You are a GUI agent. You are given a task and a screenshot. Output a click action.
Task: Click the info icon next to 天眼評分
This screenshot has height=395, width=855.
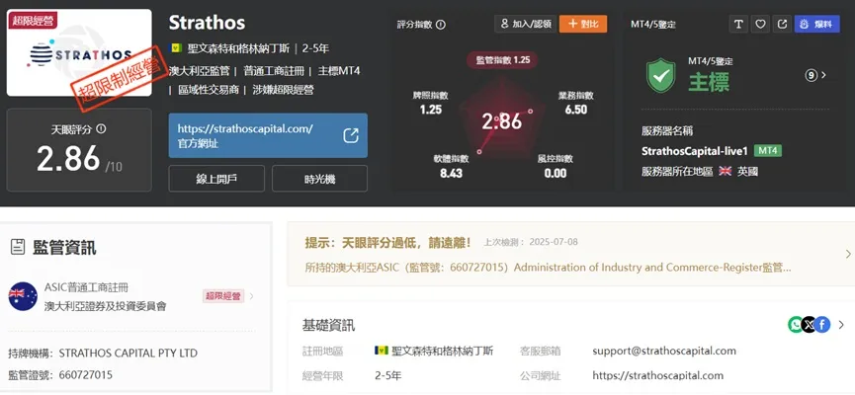point(101,129)
